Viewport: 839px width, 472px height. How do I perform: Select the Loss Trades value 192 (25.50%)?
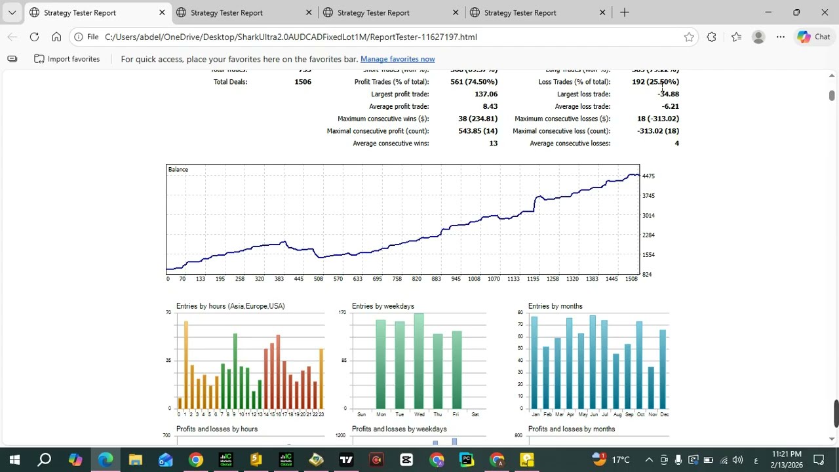(655, 82)
